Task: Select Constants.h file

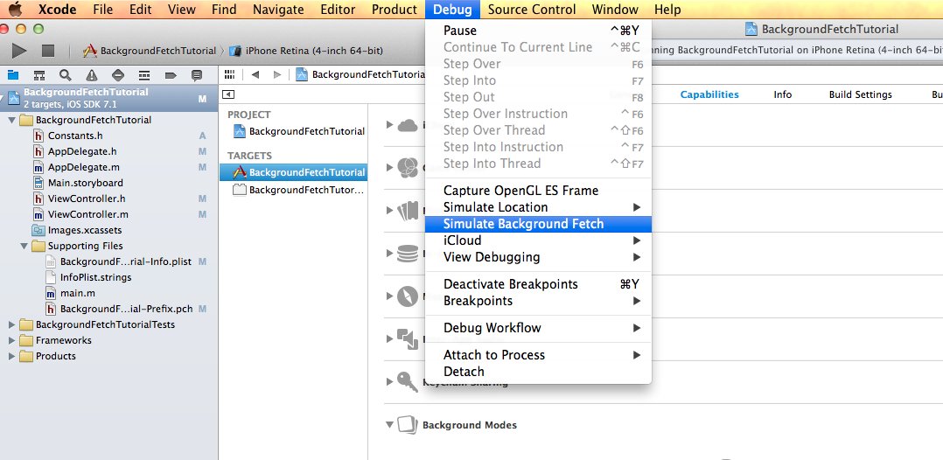Action: (75, 136)
